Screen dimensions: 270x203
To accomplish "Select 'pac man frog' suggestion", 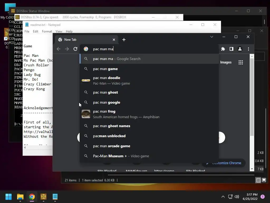I will pyautogui.click(x=149, y=114).
